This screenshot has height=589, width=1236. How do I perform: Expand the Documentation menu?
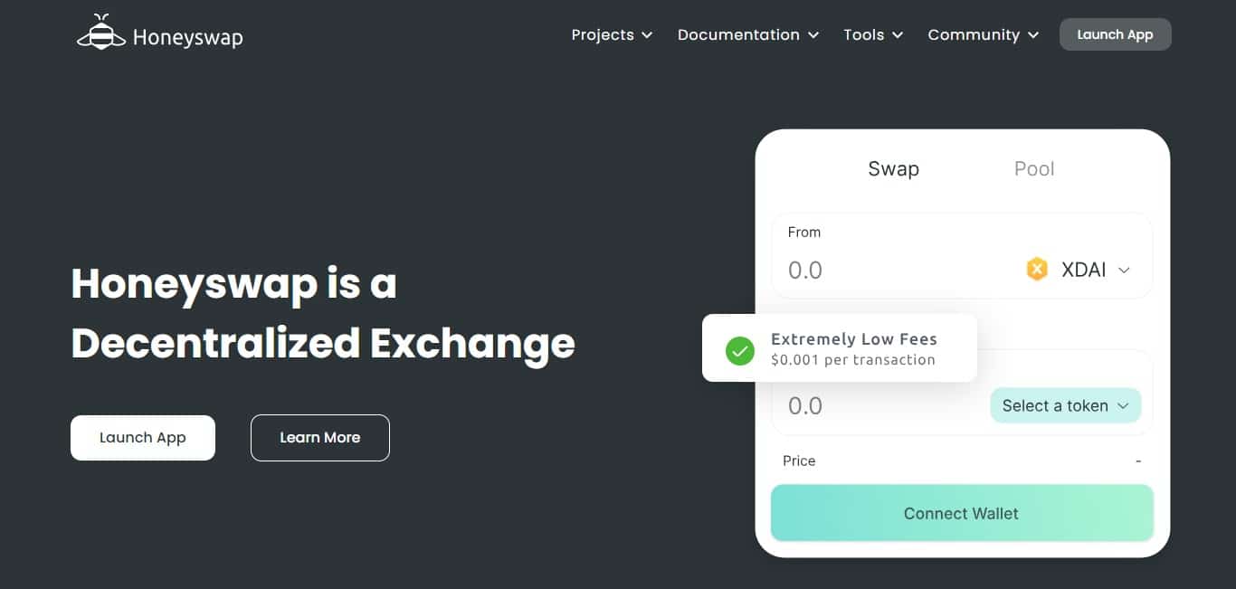738,34
